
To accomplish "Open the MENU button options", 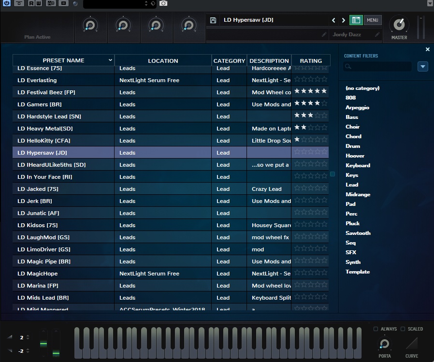I will click(x=372, y=20).
